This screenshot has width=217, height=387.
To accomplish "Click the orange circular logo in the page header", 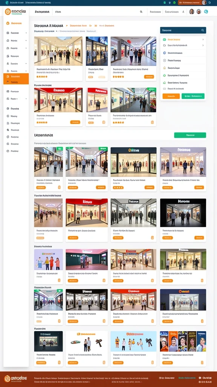I will point(8,12).
